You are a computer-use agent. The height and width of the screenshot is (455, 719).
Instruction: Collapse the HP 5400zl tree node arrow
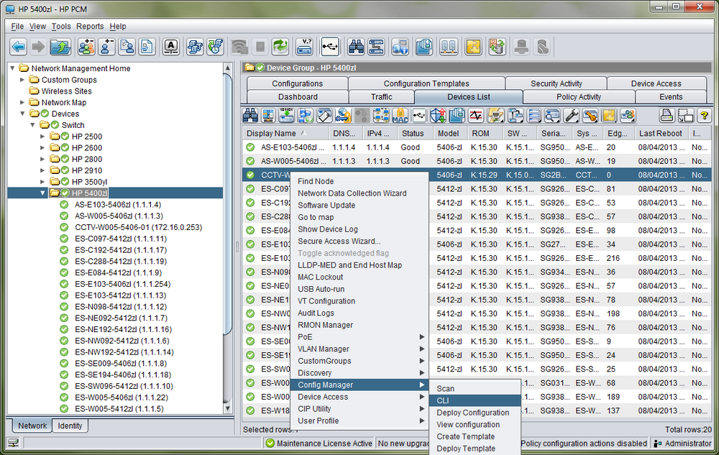tap(42, 193)
